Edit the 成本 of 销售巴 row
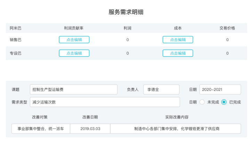252x145 pixels. 178,40
